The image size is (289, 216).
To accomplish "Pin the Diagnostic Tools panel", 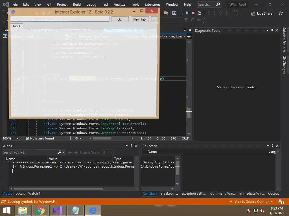I will point(272,30).
